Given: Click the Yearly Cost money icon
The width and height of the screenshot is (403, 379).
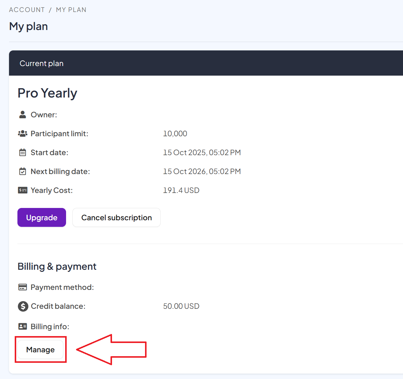Looking at the screenshot, I should tap(23, 190).
